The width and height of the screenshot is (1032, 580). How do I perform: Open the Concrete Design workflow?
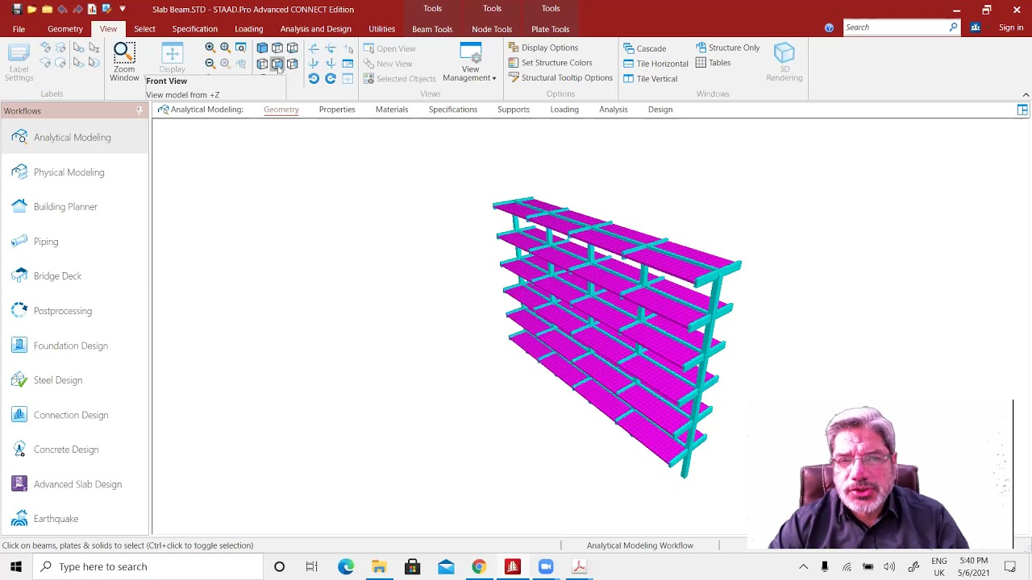(x=73, y=449)
